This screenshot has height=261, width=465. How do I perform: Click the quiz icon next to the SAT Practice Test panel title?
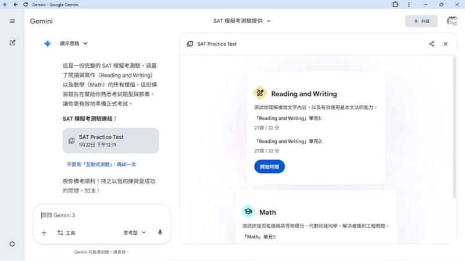190,44
